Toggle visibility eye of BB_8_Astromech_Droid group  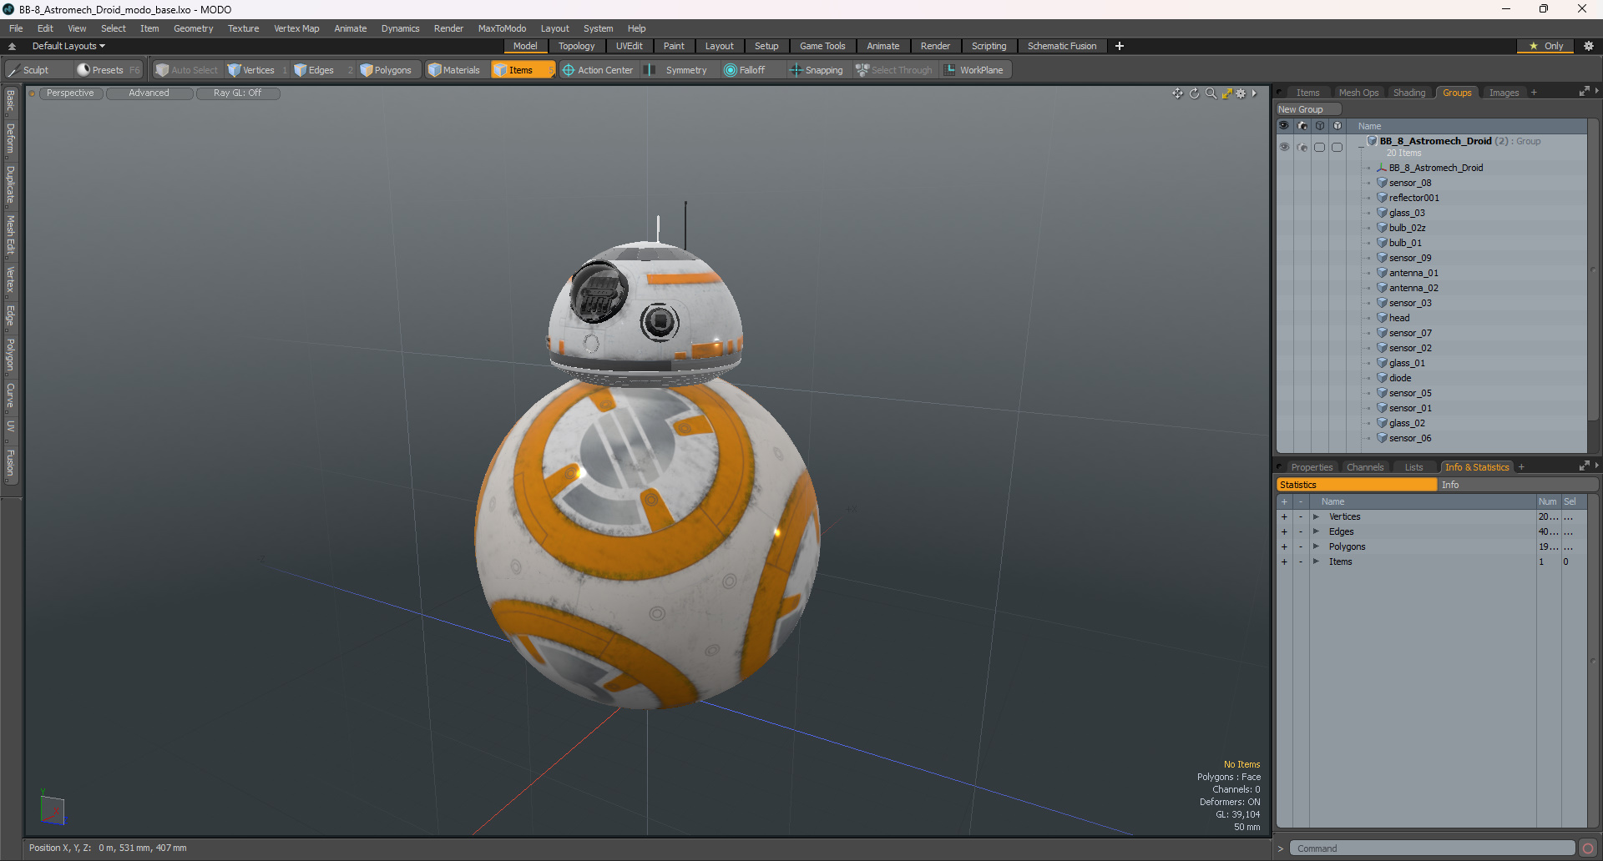tap(1284, 147)
